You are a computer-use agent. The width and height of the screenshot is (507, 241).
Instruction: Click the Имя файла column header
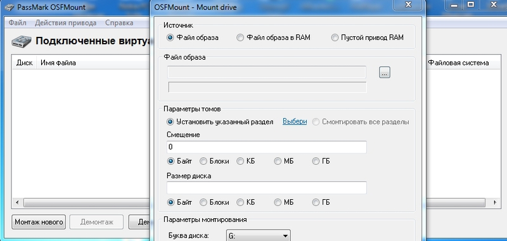pyautogui.click(x=58, y=63)
